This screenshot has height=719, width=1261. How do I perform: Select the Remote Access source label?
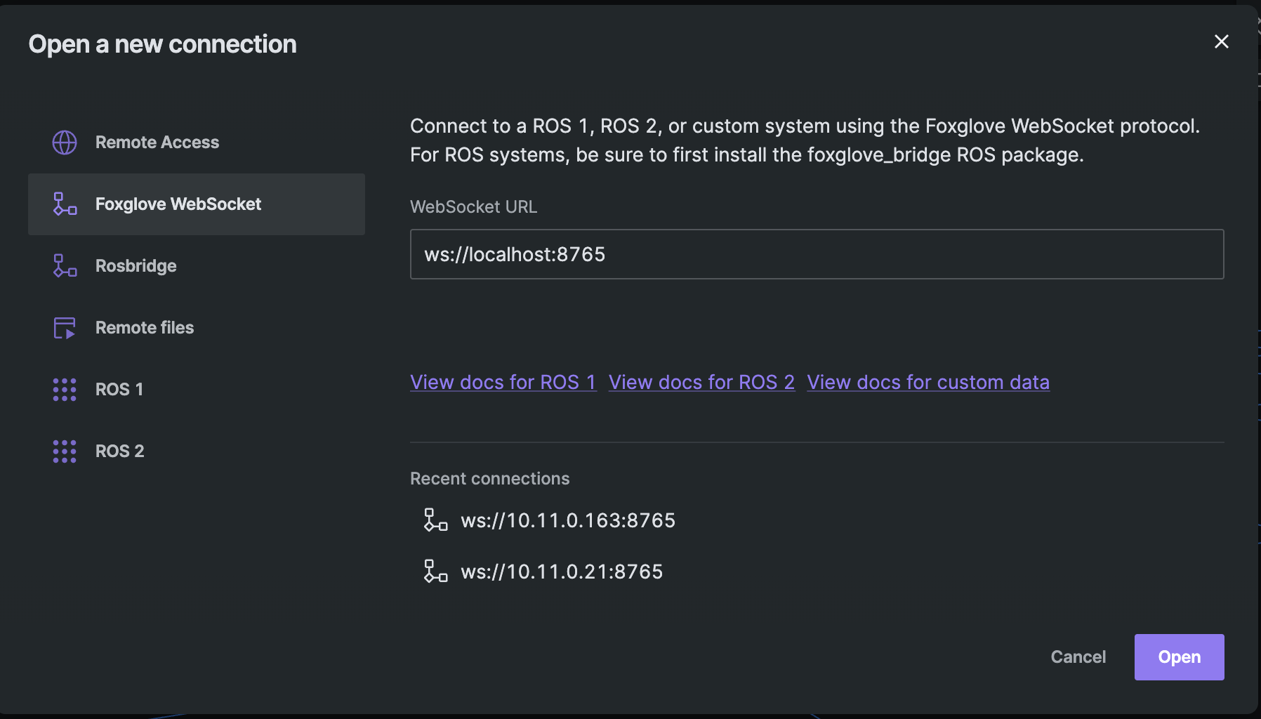(x=157, y=143)
